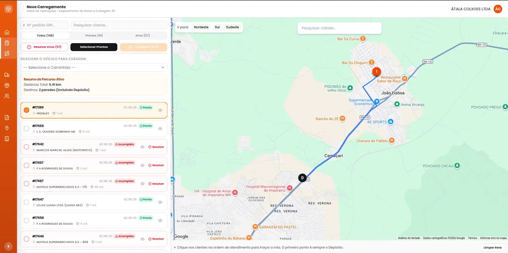Open the clipboard orders icon in sidebar
The image size is (508, 253).
pyautogui.click(x=7, y=43)
